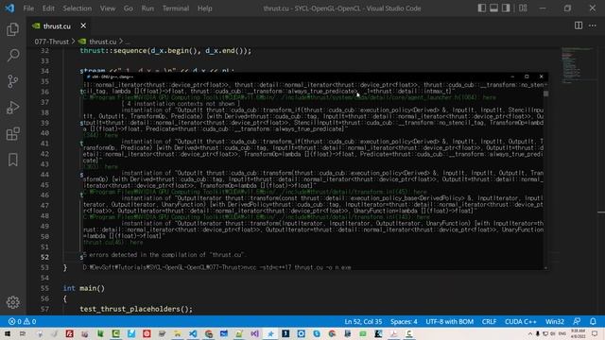Click the terminal window vertical scrollbar thumb
This screenshot has width=605, height=340.
pos(545,93)
